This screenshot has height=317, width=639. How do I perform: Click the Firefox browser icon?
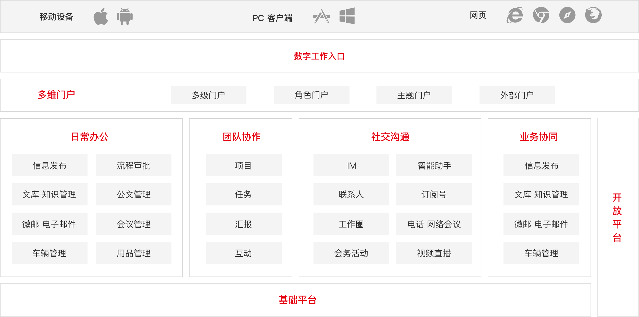click(593, 16)
